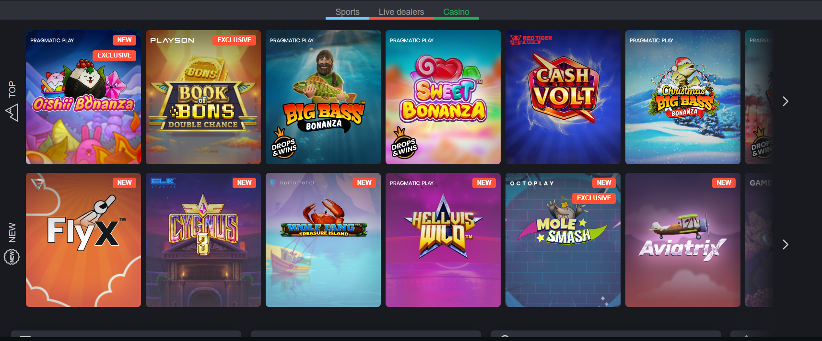The image size is (822, 341).
Task: Open the Big Bass Bonanza game
Action: pyautogui.click(x=323, y=97)
